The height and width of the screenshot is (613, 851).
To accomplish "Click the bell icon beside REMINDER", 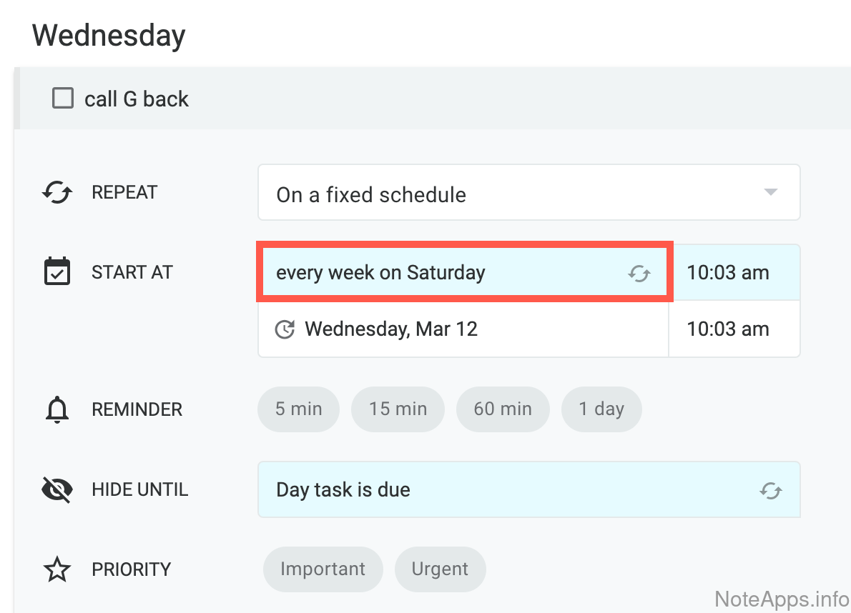I will [x=57, y=410].
